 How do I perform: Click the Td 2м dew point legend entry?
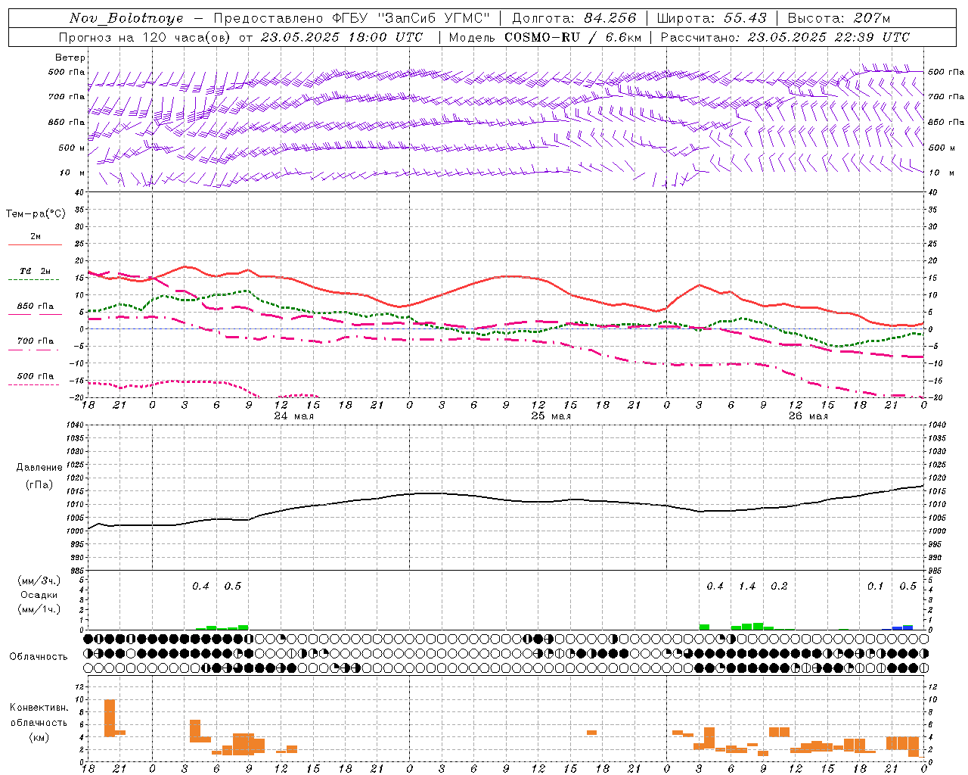click(36, 275)
